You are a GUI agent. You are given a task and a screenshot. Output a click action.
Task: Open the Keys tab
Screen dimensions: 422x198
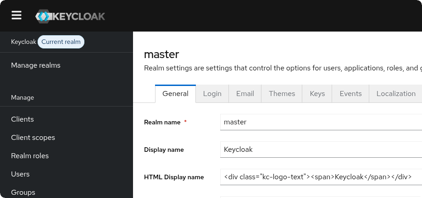coord(317,94)
